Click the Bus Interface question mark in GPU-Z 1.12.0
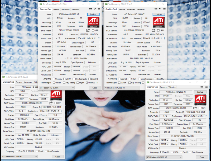211x161 pixels. pyautogui.click(x=206, y=116)
